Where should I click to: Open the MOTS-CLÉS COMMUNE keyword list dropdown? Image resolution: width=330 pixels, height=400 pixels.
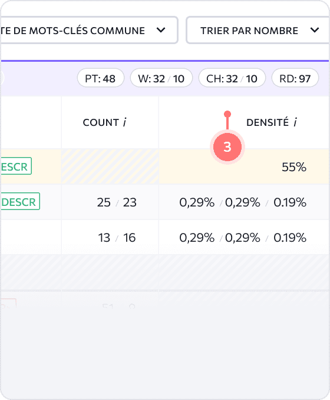tap(89, 31)
